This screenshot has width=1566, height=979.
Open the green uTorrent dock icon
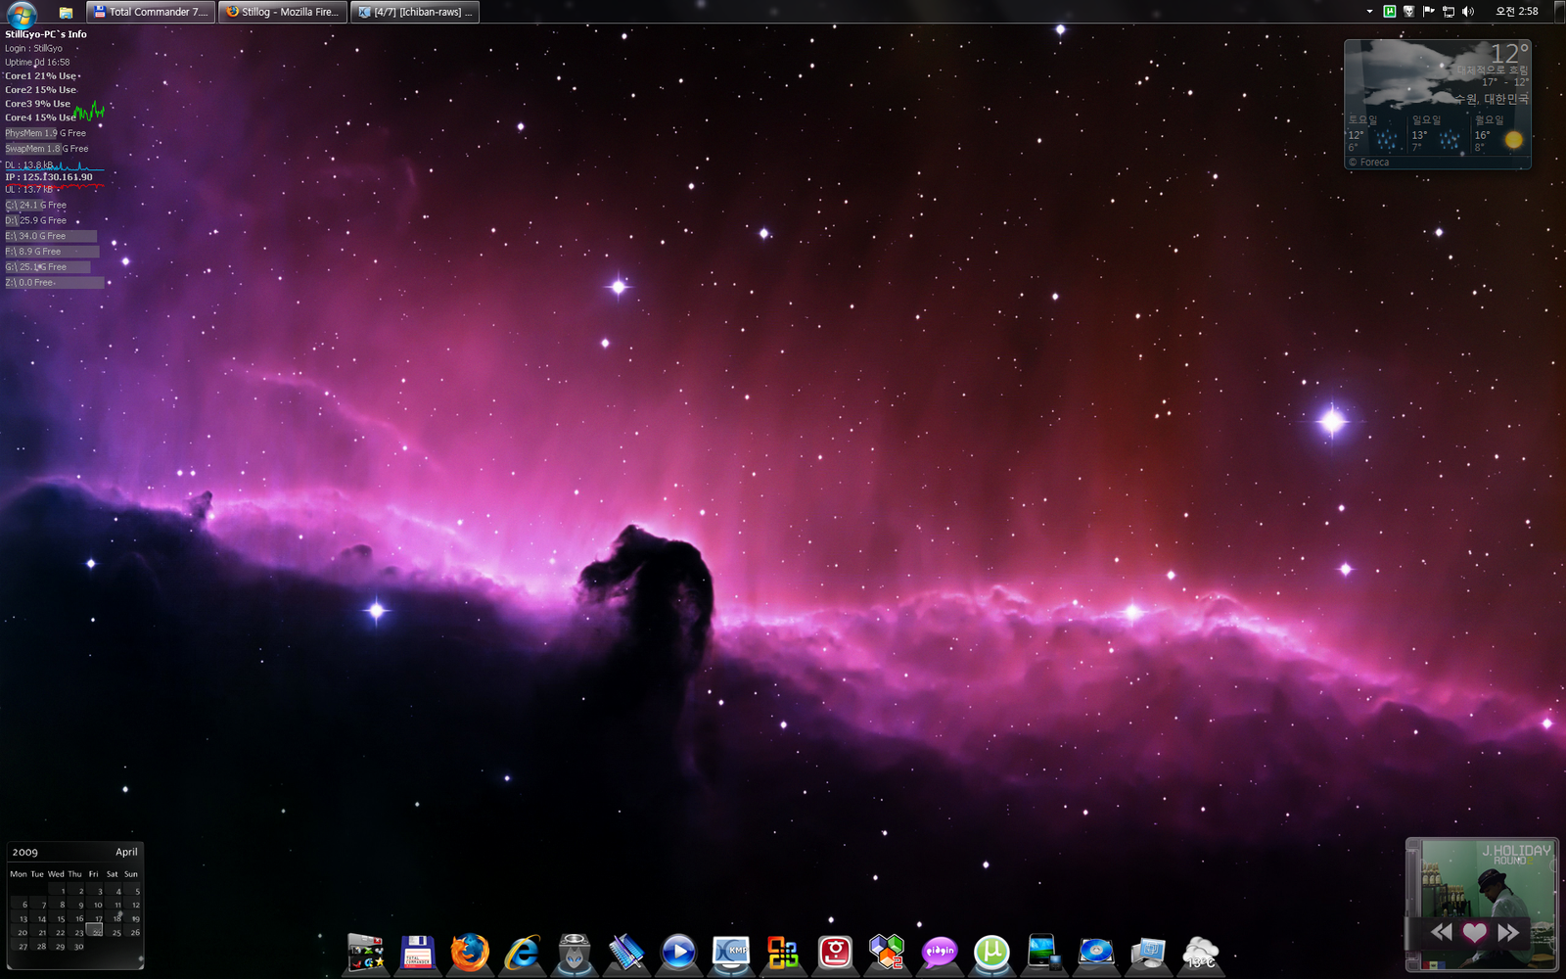click(991, 952)
